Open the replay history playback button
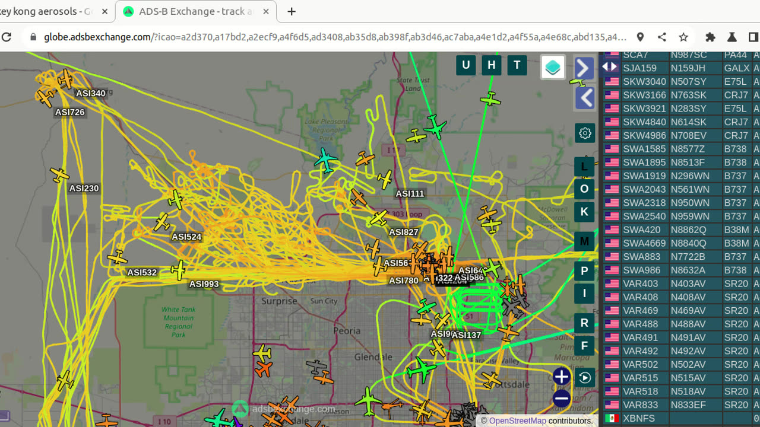The image size is (760, 427). coord(585,378)
